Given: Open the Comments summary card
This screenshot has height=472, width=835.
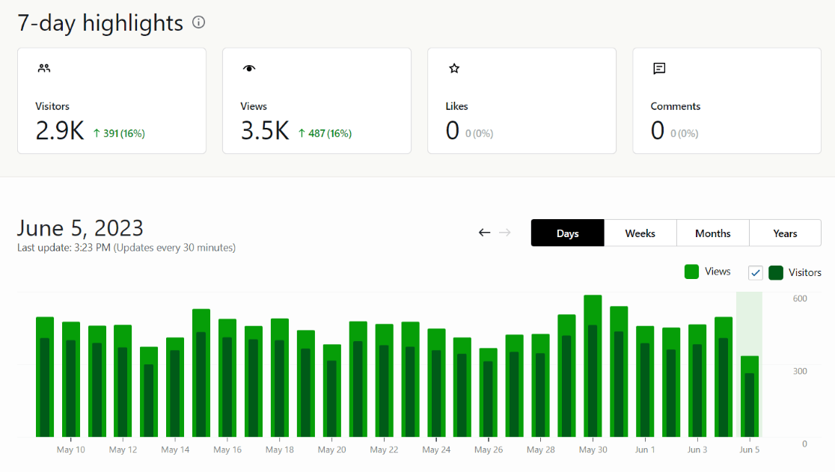Looking at the screenshot, I should (727, 100).
